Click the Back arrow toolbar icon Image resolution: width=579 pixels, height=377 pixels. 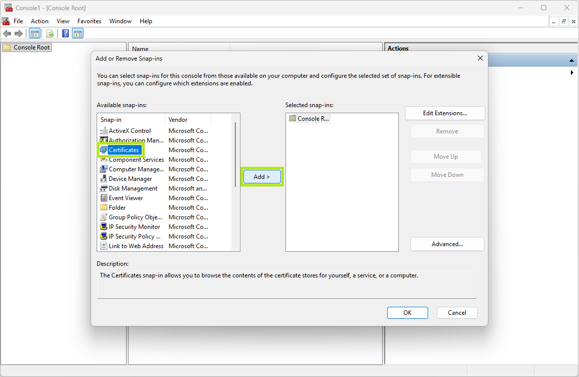(x=7, y=33)
